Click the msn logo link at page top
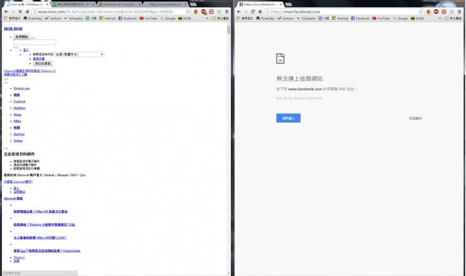This screenshot has width=466, height=276. [13, 28]
